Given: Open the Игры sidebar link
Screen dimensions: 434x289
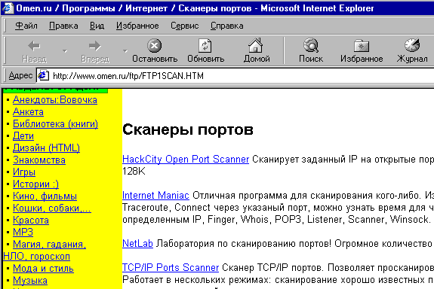Looking at the screenshot, I should click(x=24, y=172).
